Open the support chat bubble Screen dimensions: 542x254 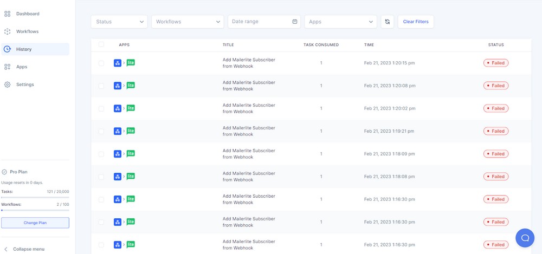[525, 238]
